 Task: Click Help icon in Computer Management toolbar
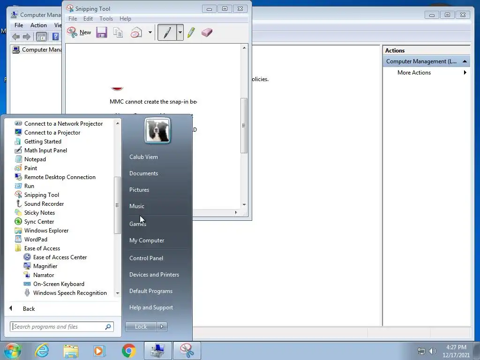[x=55, y=37]
